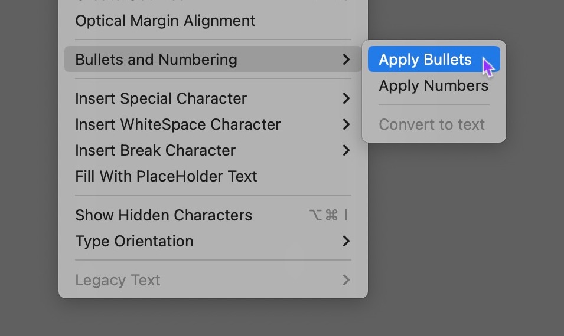Choose Apply Numbers from the submenu
Image resolution: width=564 pixels, height=336 pixels.
point(433,85)
